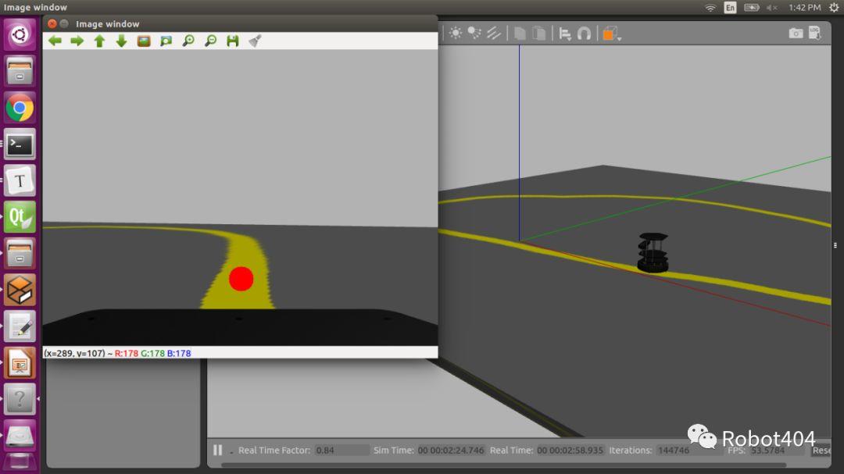Add a directional light in Gazebo toolbar
Screen dimensions: 844x474
[494, 34]
